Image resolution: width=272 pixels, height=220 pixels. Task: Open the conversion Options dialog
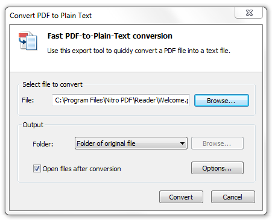pos(217,168)
